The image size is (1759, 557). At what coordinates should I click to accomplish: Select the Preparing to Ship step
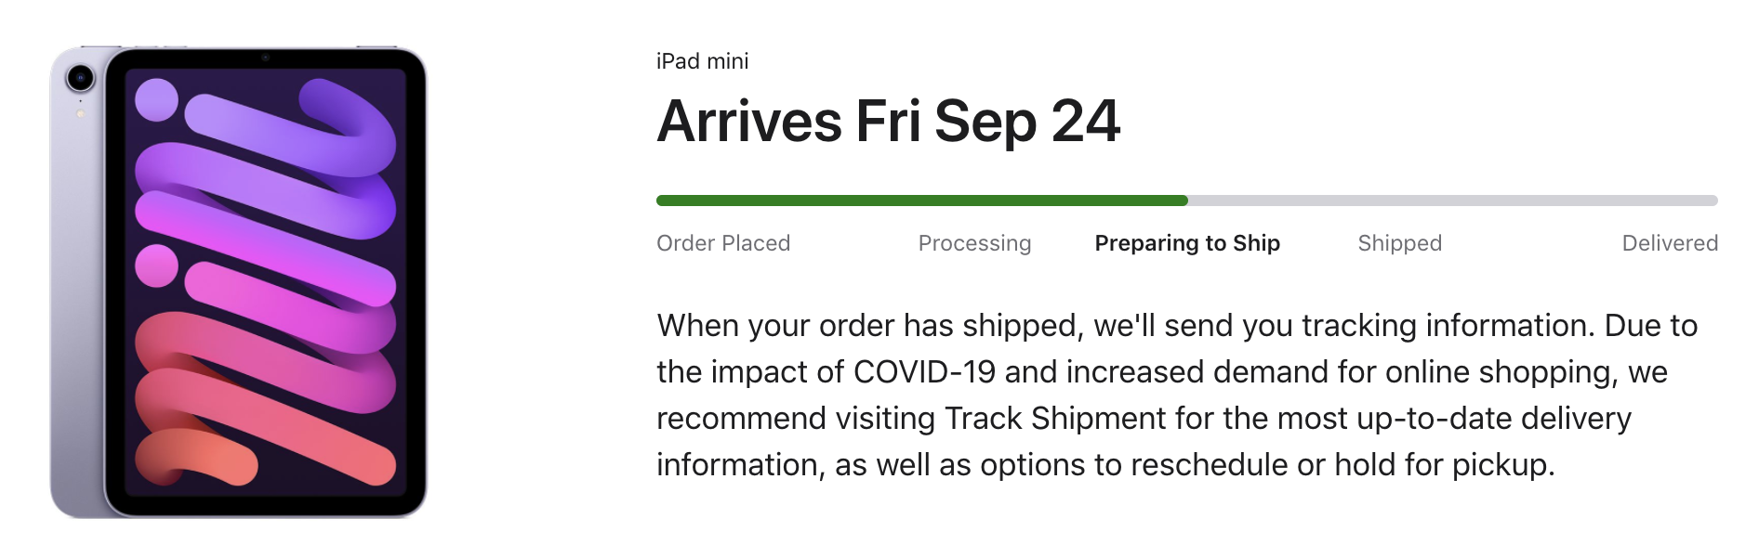point(1187,243)
